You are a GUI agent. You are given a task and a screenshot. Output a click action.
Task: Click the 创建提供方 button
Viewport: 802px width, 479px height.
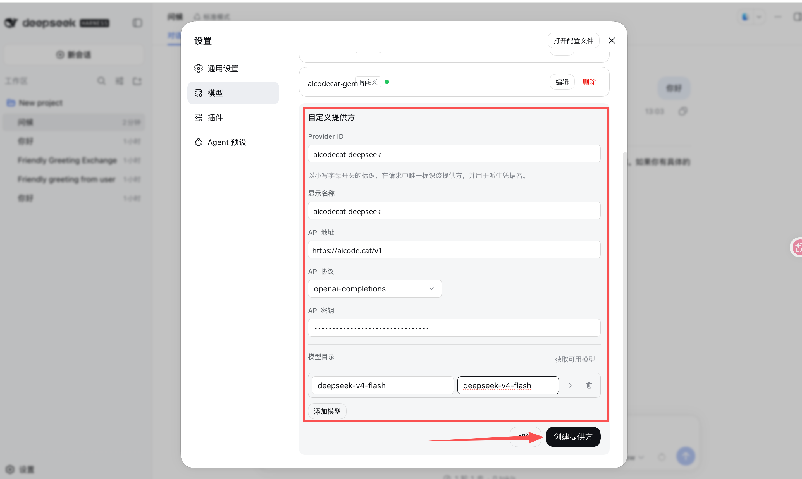(573, 437)
